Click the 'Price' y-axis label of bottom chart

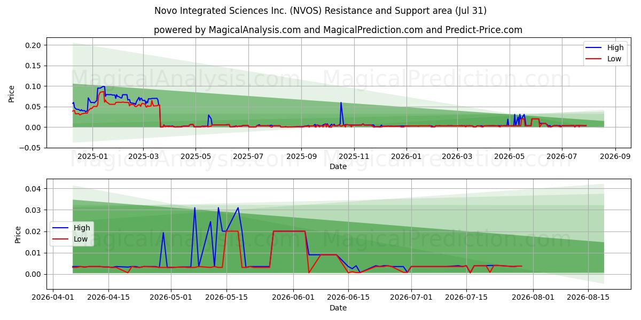[18, 234]
